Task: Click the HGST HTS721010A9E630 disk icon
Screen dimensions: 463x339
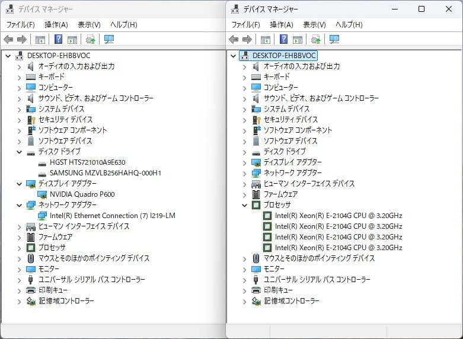Action: [42, 164]
